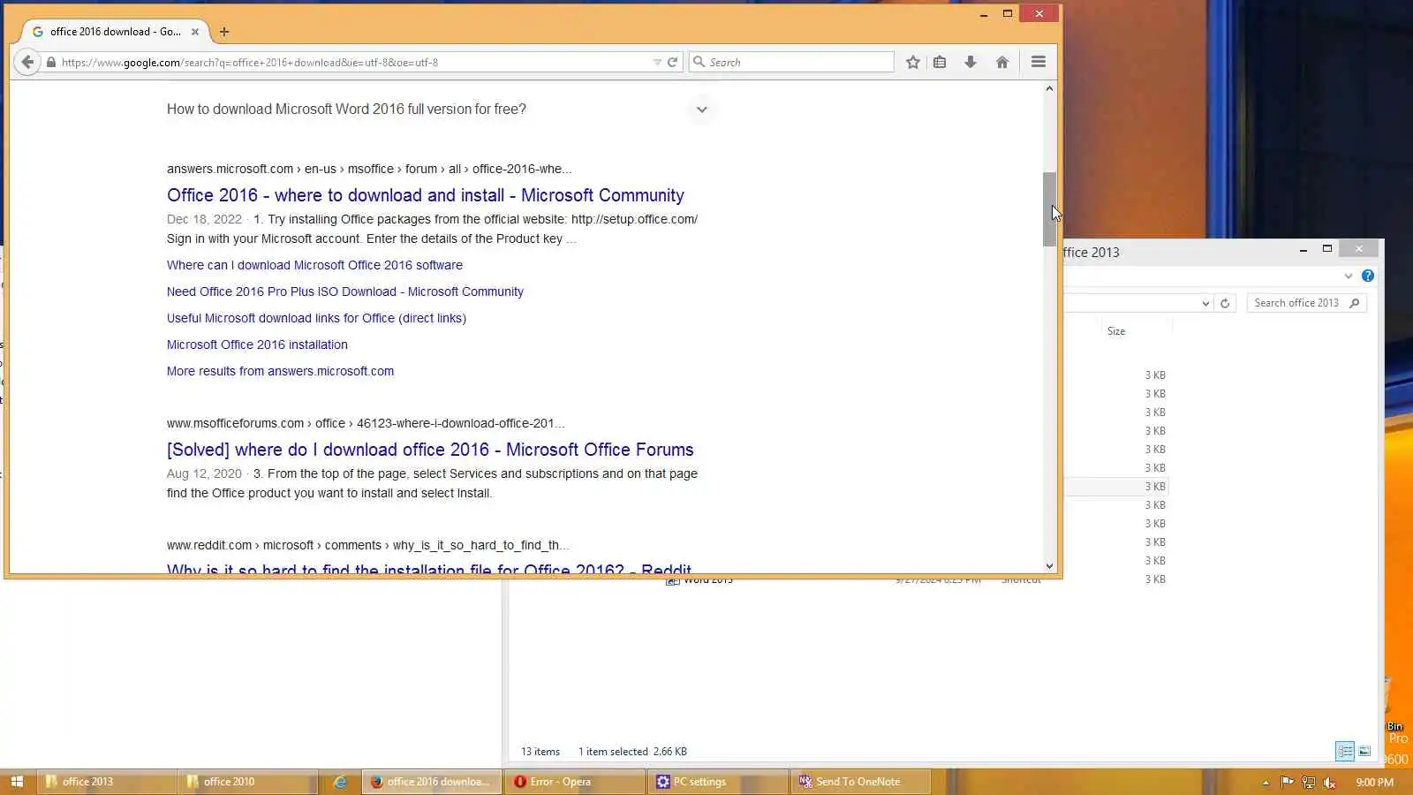Image resolution: width=1413 pixels, height=795 pixels.
Task: Minimize the Firefox window
Action: tap(984, 14)
